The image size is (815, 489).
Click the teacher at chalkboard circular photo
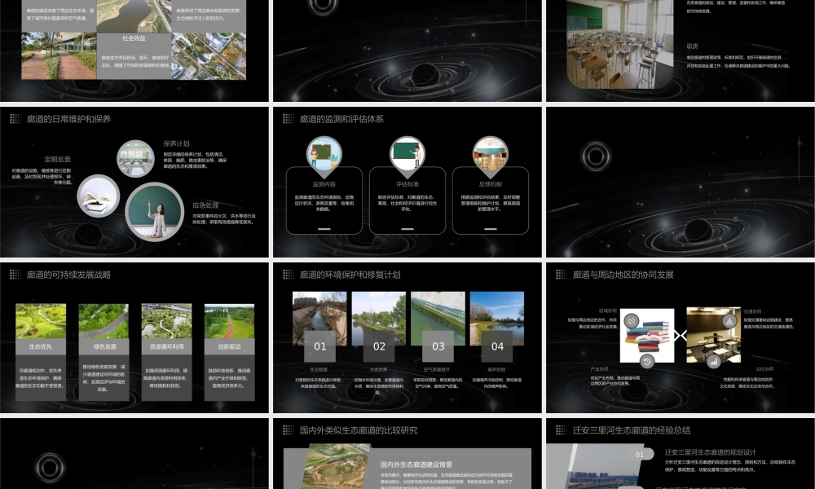(x=154, y=212)
